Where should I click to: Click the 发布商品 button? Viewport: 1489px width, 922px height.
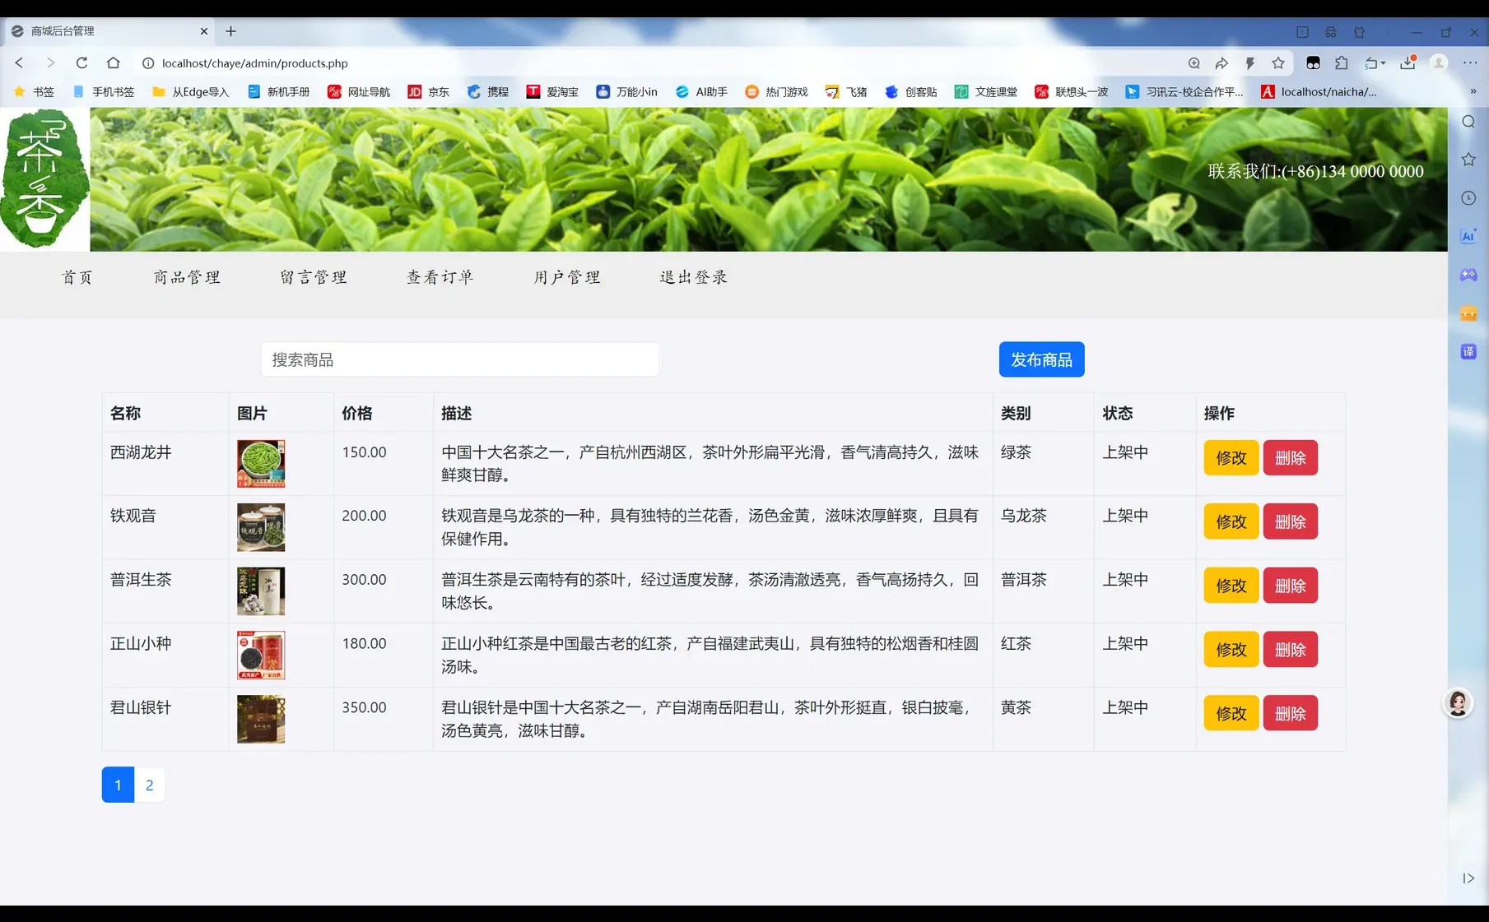click(1040, 359)
